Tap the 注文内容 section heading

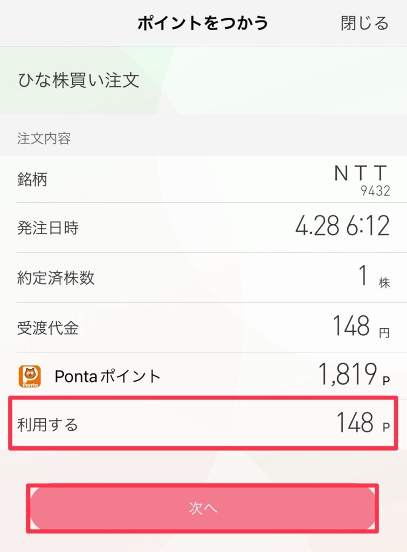(44, 139)
